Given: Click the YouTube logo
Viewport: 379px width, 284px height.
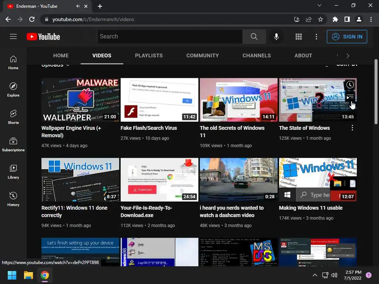Looking at the screenshot, I should pos(43,37).
